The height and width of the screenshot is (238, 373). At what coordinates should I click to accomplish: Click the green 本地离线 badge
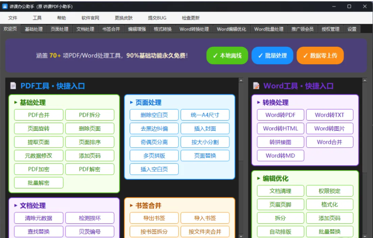click(x=227, y=55)
